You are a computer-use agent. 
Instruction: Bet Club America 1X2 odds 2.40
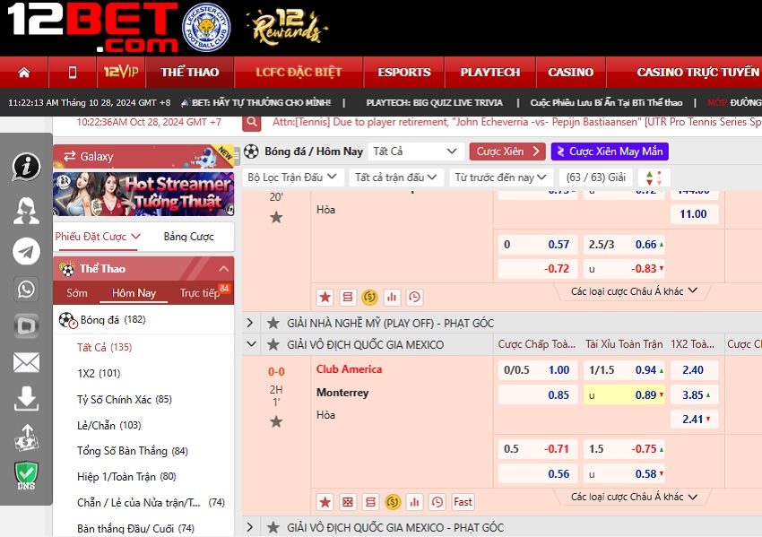click(694, 370)
